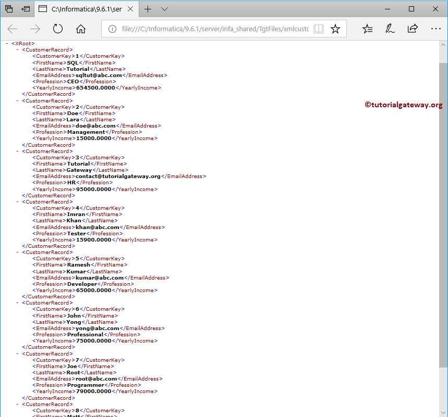Open the Settings and more ellipsis menu
Screen dimensions: 448x417
(x=435, y=29)
